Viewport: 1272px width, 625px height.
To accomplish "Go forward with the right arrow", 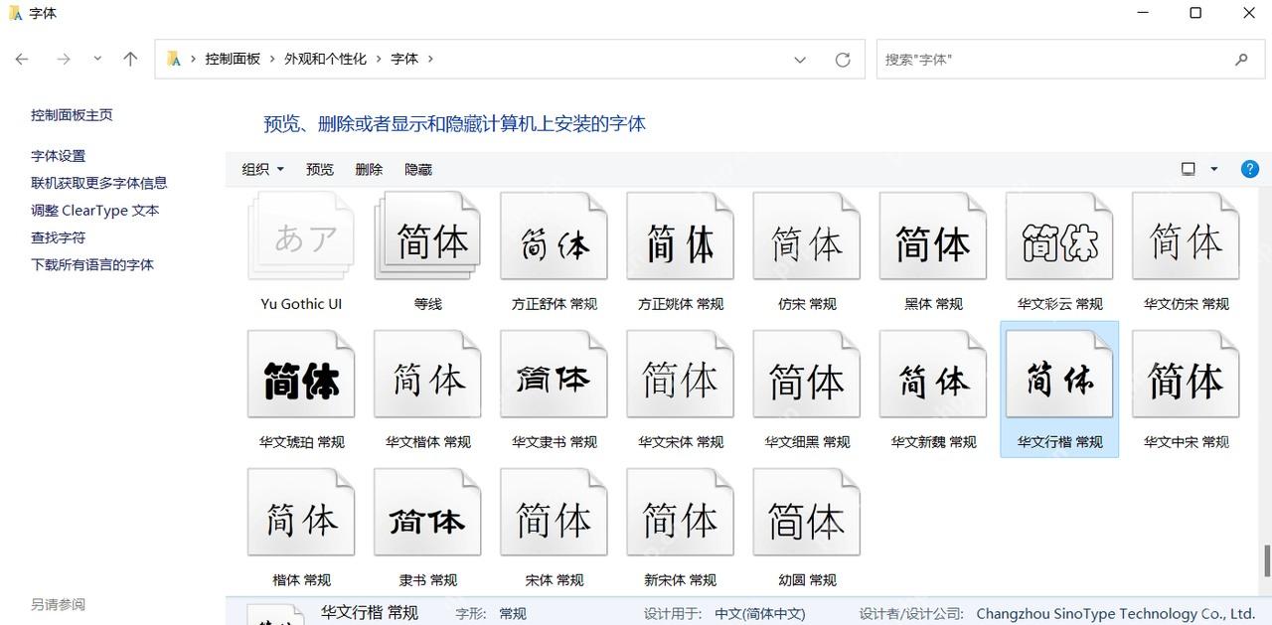I will pos(64,60).
